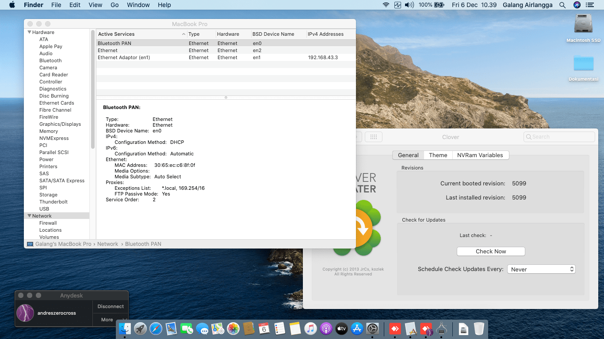Select Locations under Network
The image size is (604, 339).
tap(50, 230)
